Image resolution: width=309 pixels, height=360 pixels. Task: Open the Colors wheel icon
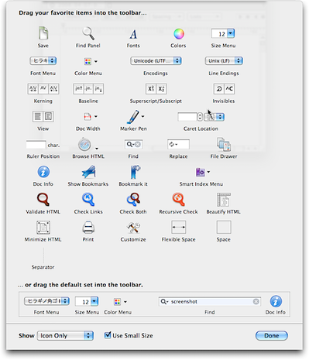tap(179, 34)
